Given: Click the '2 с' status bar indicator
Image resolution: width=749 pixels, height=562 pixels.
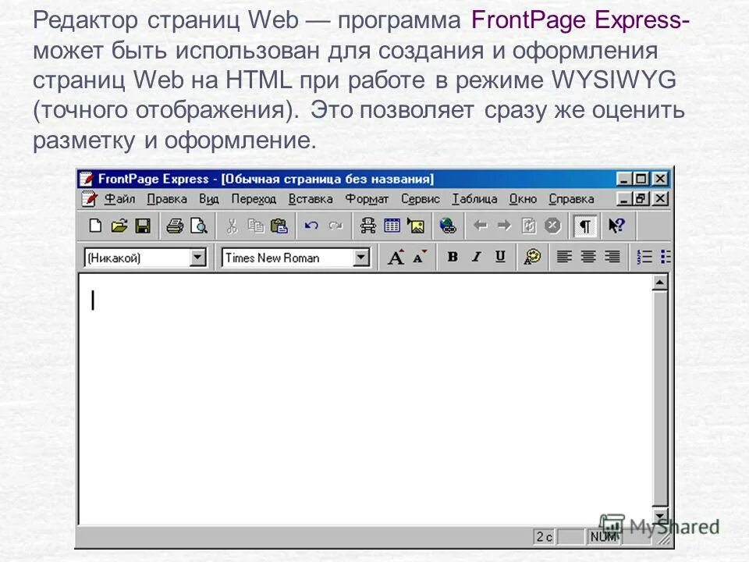Looking at the screenshot, I should [x=544, y=537].
